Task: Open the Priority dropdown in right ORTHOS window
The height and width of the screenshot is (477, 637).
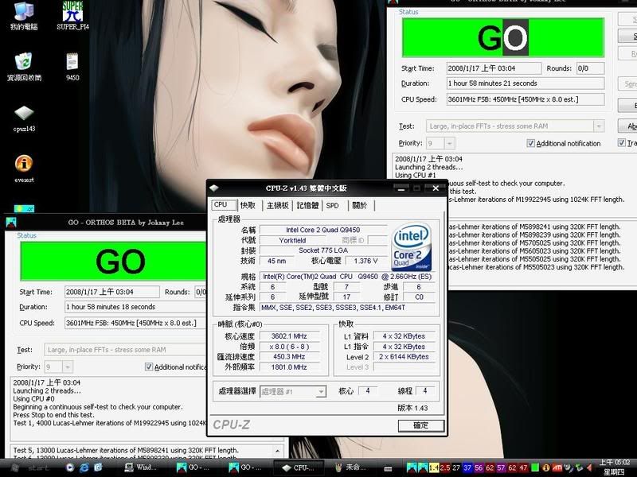Action: coord(449,143)
